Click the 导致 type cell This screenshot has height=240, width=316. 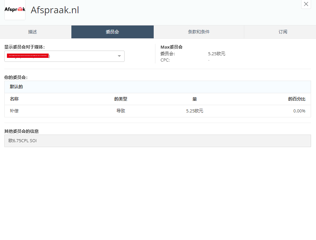(x=121, y=111)
